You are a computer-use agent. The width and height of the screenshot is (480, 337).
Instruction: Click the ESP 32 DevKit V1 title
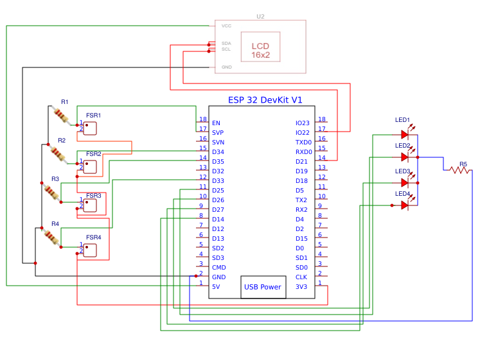click(x=265, y=100)
